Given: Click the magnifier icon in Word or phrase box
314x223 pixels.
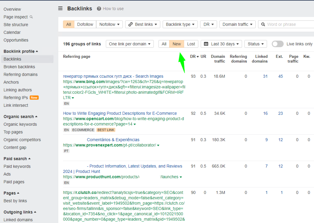Looking at the screenshot, I should click(x=263, y=24).
